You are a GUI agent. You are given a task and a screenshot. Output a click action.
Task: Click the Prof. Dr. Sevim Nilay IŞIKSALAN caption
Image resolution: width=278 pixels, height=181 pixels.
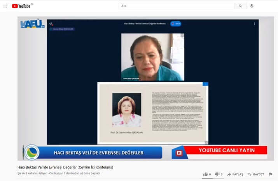(126, 132)
